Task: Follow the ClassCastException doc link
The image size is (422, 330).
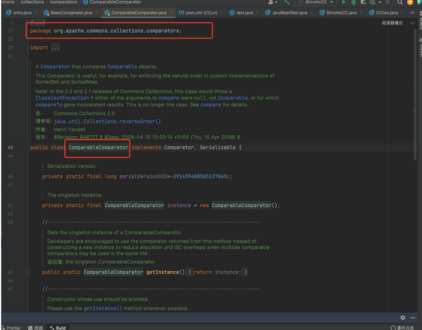Action: 62,98
